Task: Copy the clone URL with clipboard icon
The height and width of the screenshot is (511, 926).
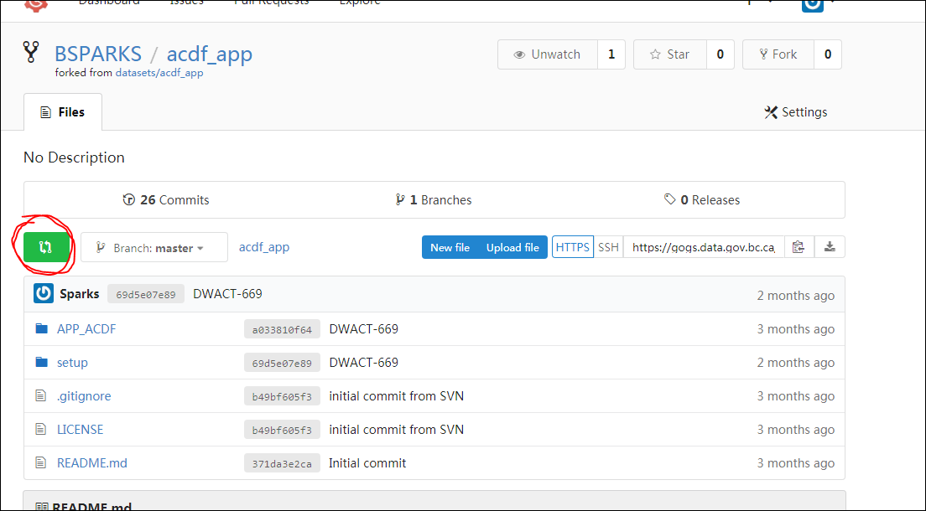Action: click(799, 247)
